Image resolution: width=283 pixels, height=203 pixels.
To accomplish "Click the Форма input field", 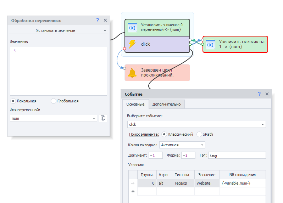I will (x=188, y=155).
